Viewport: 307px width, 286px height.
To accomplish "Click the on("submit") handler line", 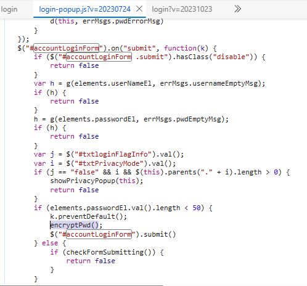I will pos(117,48).
